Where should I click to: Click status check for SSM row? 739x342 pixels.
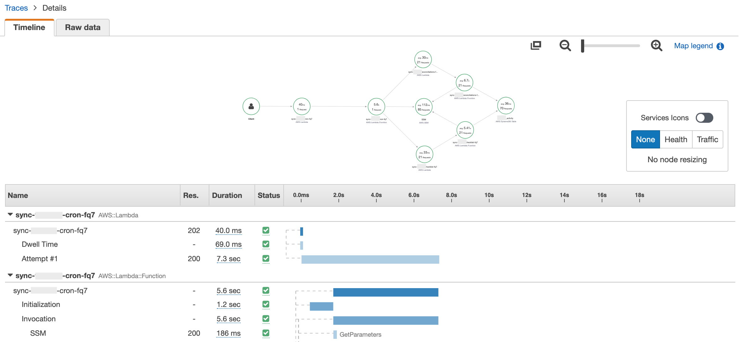pyautogui.click(x=266, y=333)
